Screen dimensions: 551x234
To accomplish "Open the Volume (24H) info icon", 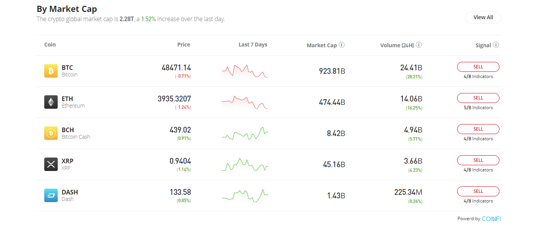I will point(419,45).
